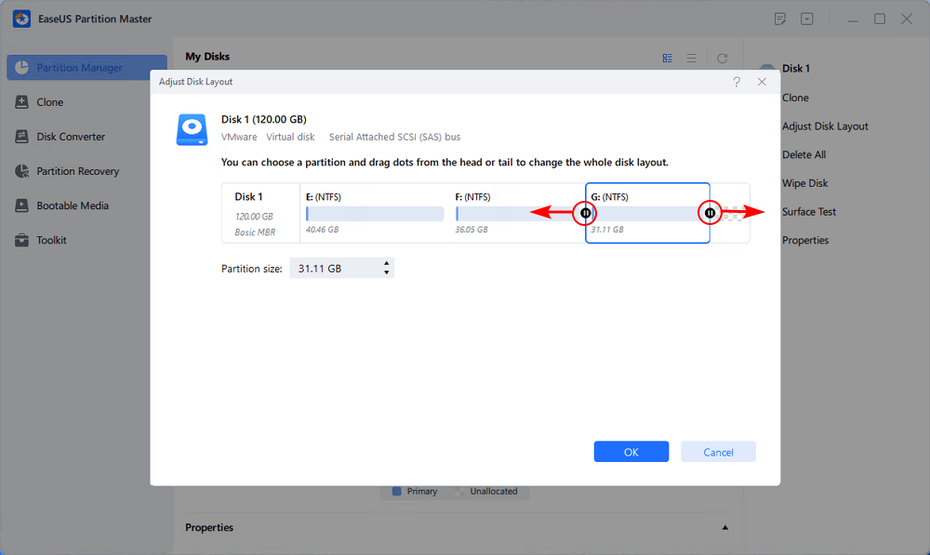The image size is (930, 555).
Task: Decrease partition size with down arrow
Action: [386, 272]
